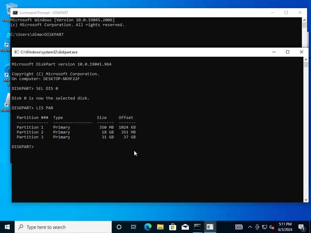Click the diskpart.exe window title icon
This screenshot has height=233, width=311.
tap(16, 52)
